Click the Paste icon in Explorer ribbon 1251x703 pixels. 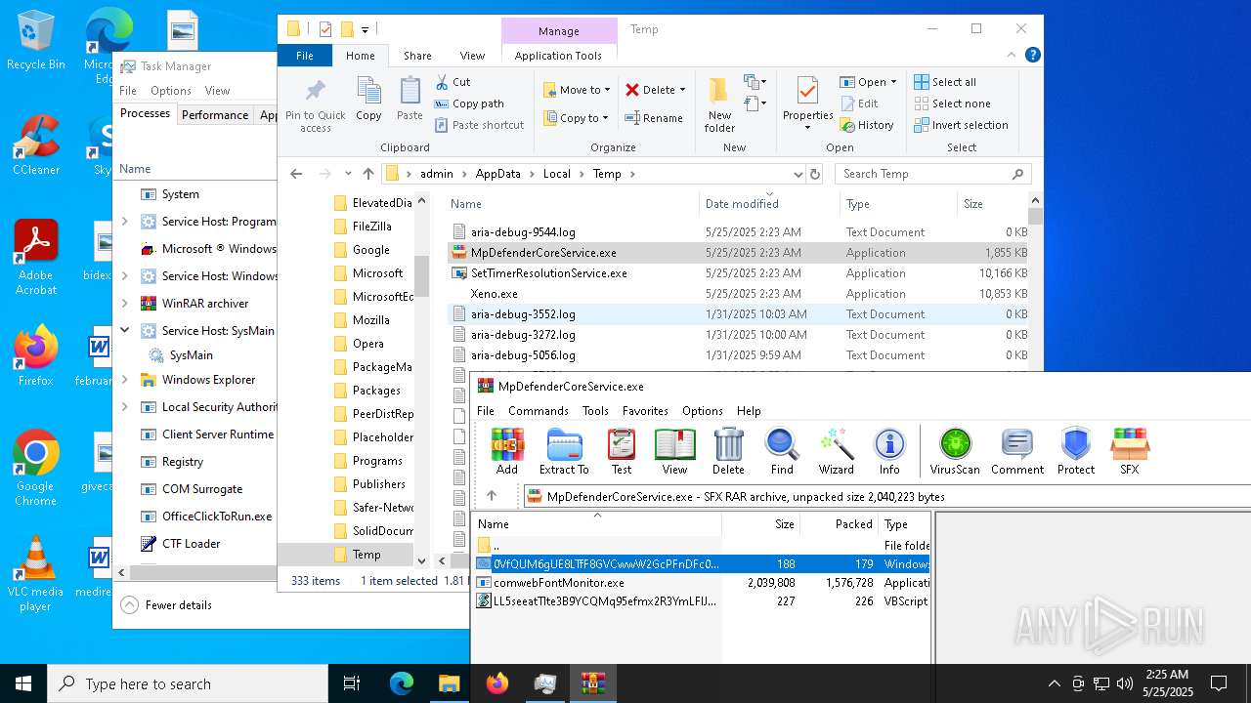coord(410,100)
